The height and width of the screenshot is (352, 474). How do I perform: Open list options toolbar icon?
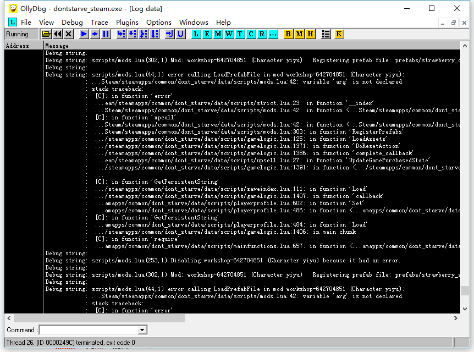(x=326, y=34)
